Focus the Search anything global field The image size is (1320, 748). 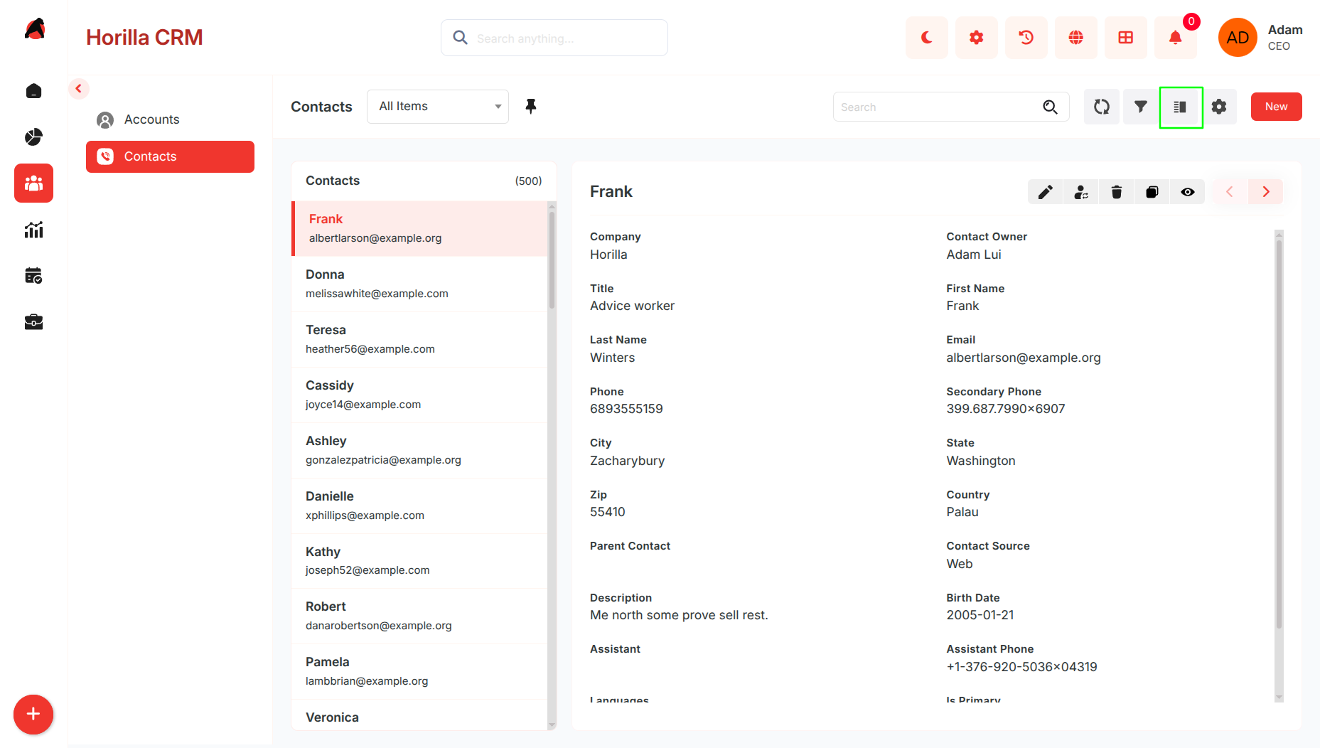(554, 38)
